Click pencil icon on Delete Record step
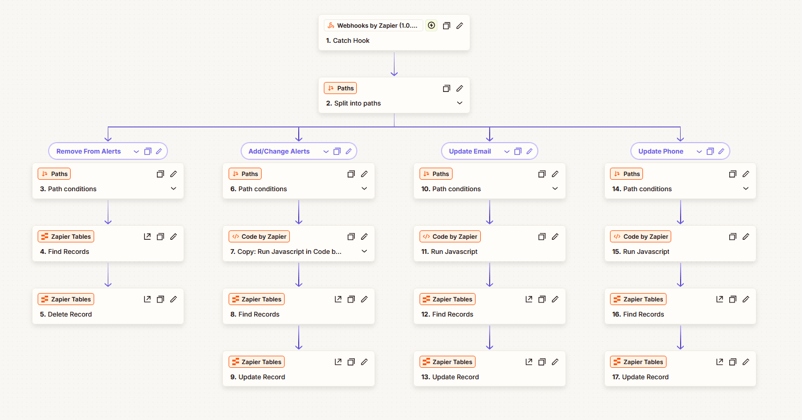The width and height of the screenshot is (802, 420). tap(174, 299)
